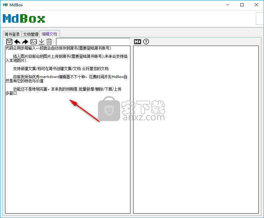This screenshot has height=218, width=264.
Task: Toggle the Markdown preview icon
Action: point(138,42)
